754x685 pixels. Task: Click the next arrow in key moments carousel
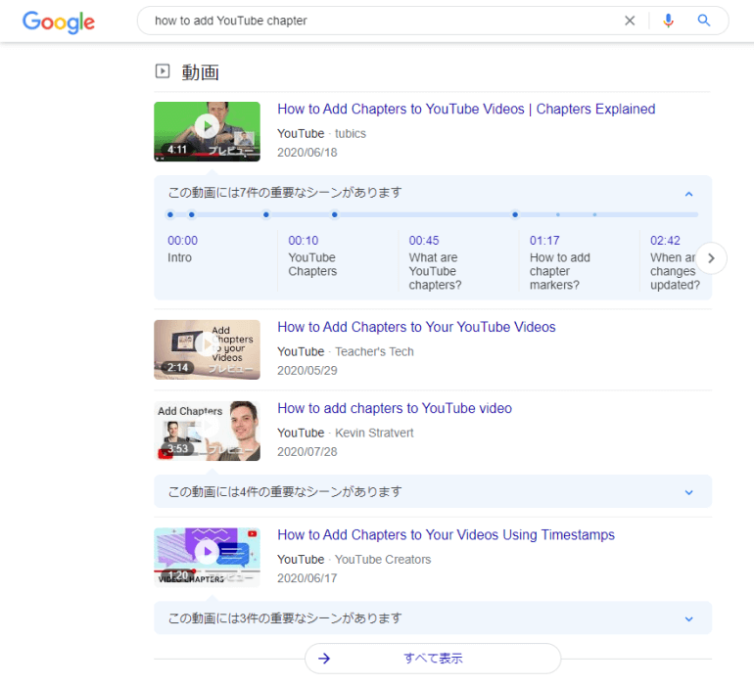pos(711,258)
